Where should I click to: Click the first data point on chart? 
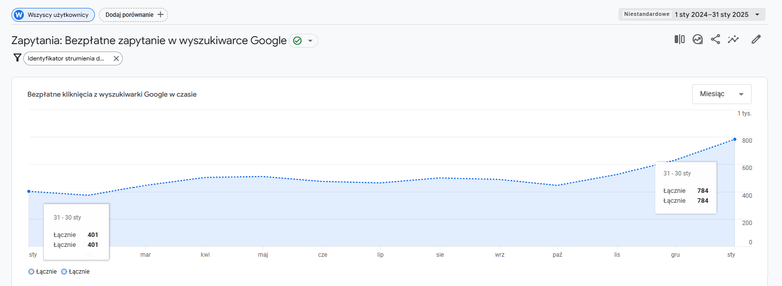coord(29,191)
